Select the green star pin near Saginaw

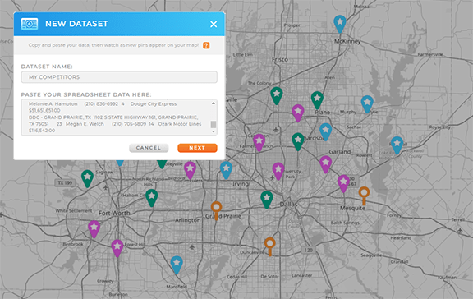click(x=87, y=178)
